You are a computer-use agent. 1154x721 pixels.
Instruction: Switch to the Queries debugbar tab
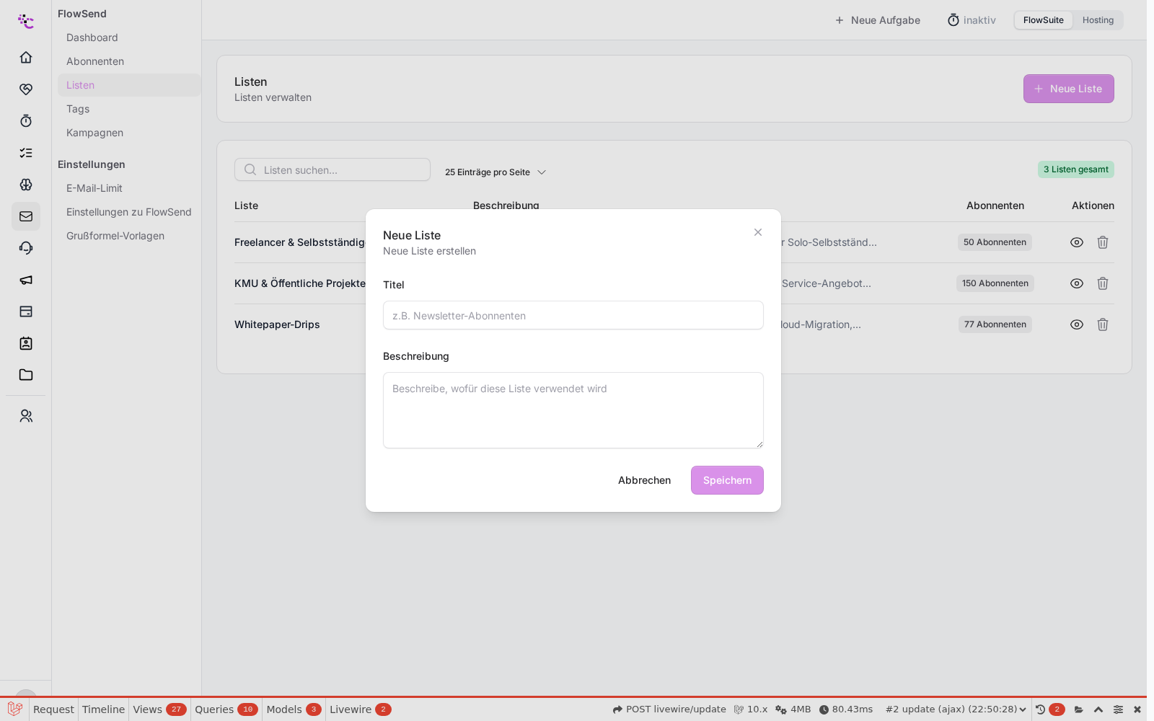point(226,709)
